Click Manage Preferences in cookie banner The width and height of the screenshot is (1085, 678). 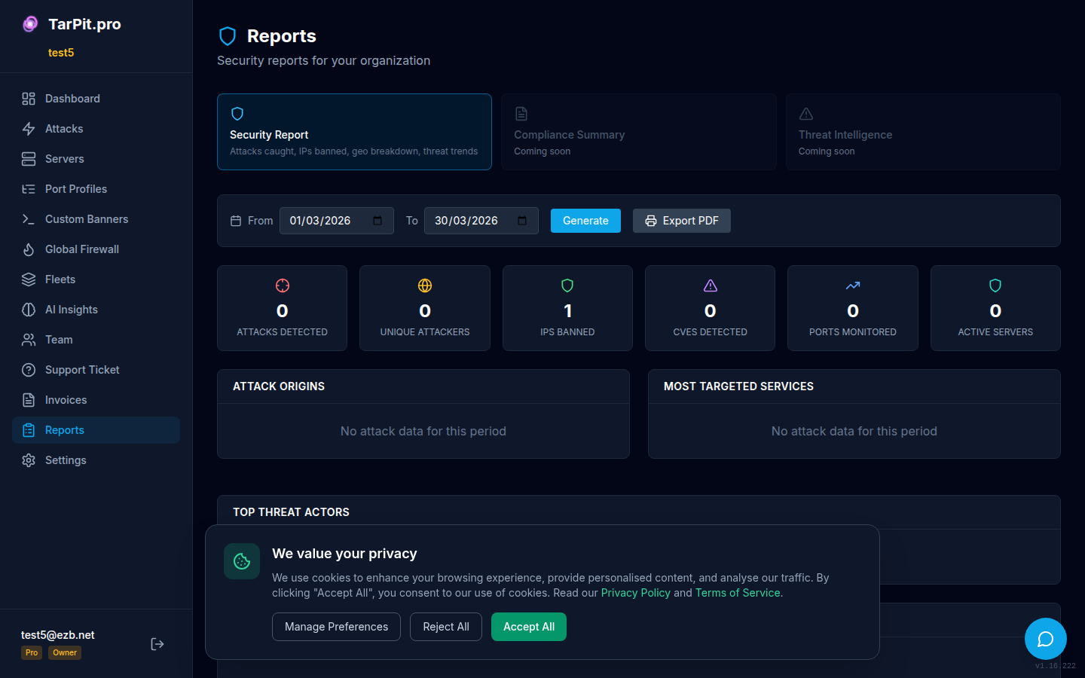click(x=336, y=627)
